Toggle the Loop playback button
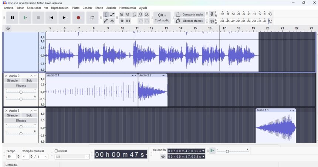Image resolution: width=318 pixels, height=167 pixels. click(92, 17)
